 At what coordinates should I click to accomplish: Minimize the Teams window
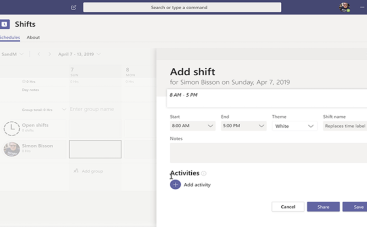point(362,7)
